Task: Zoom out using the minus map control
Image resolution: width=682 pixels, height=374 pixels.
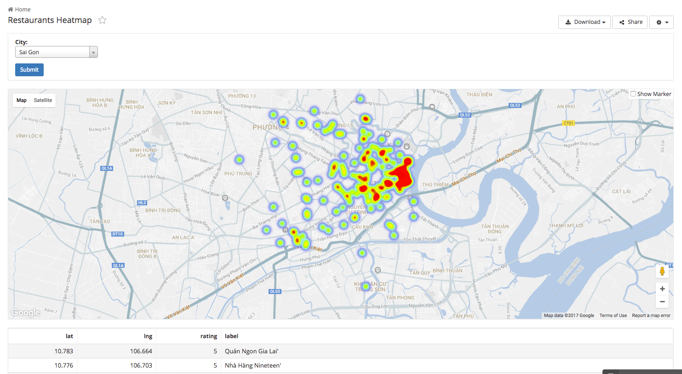Action: pyautogui.click(x=662, y=301)
